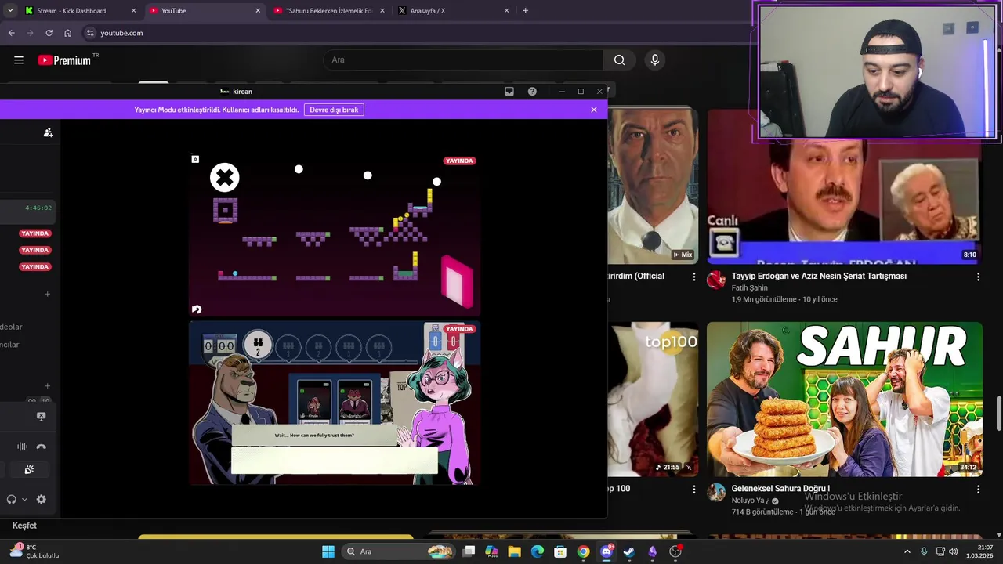Start voice search with the microphone icon
The height and width of the screenshot is (564, 1003).
pos(655,60)
